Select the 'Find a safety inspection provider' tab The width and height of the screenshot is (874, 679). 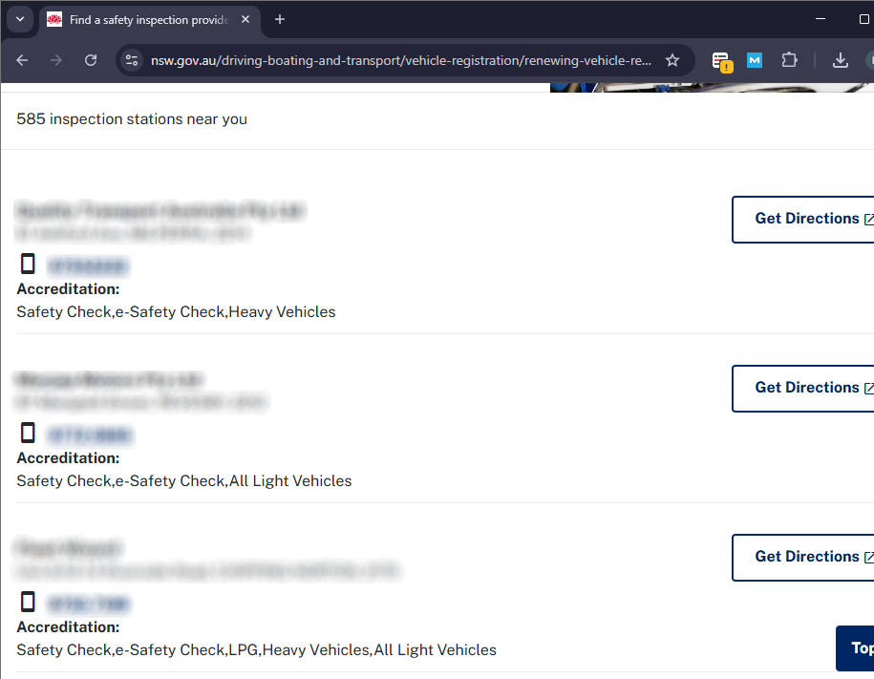(x=143, y=19)
